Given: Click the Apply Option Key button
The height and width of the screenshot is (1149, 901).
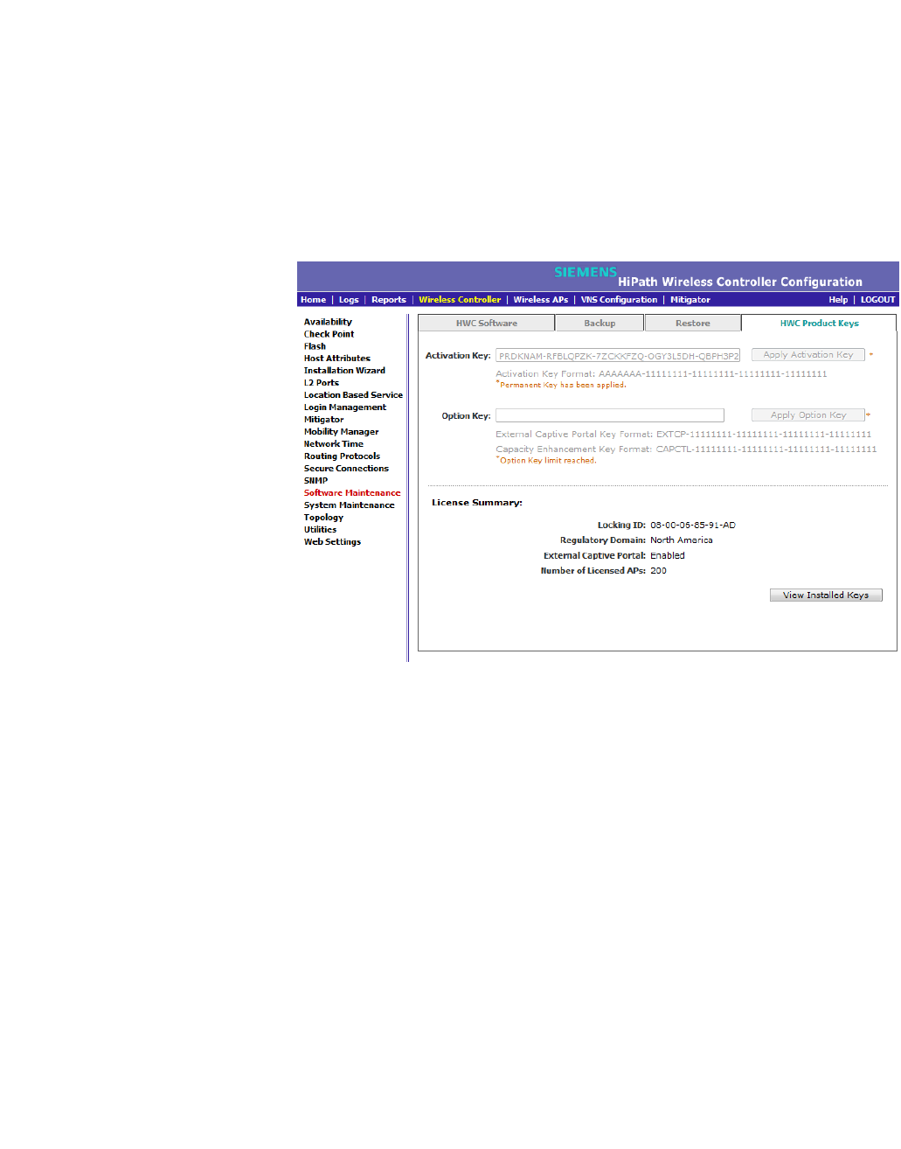Looking at the screenshot, I should coord(808,415).
